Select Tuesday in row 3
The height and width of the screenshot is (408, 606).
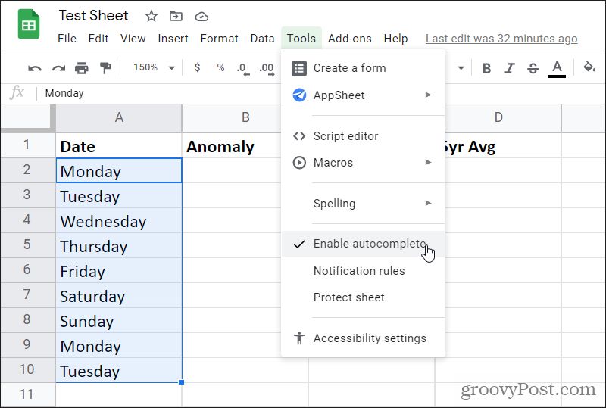click(119, 195)
